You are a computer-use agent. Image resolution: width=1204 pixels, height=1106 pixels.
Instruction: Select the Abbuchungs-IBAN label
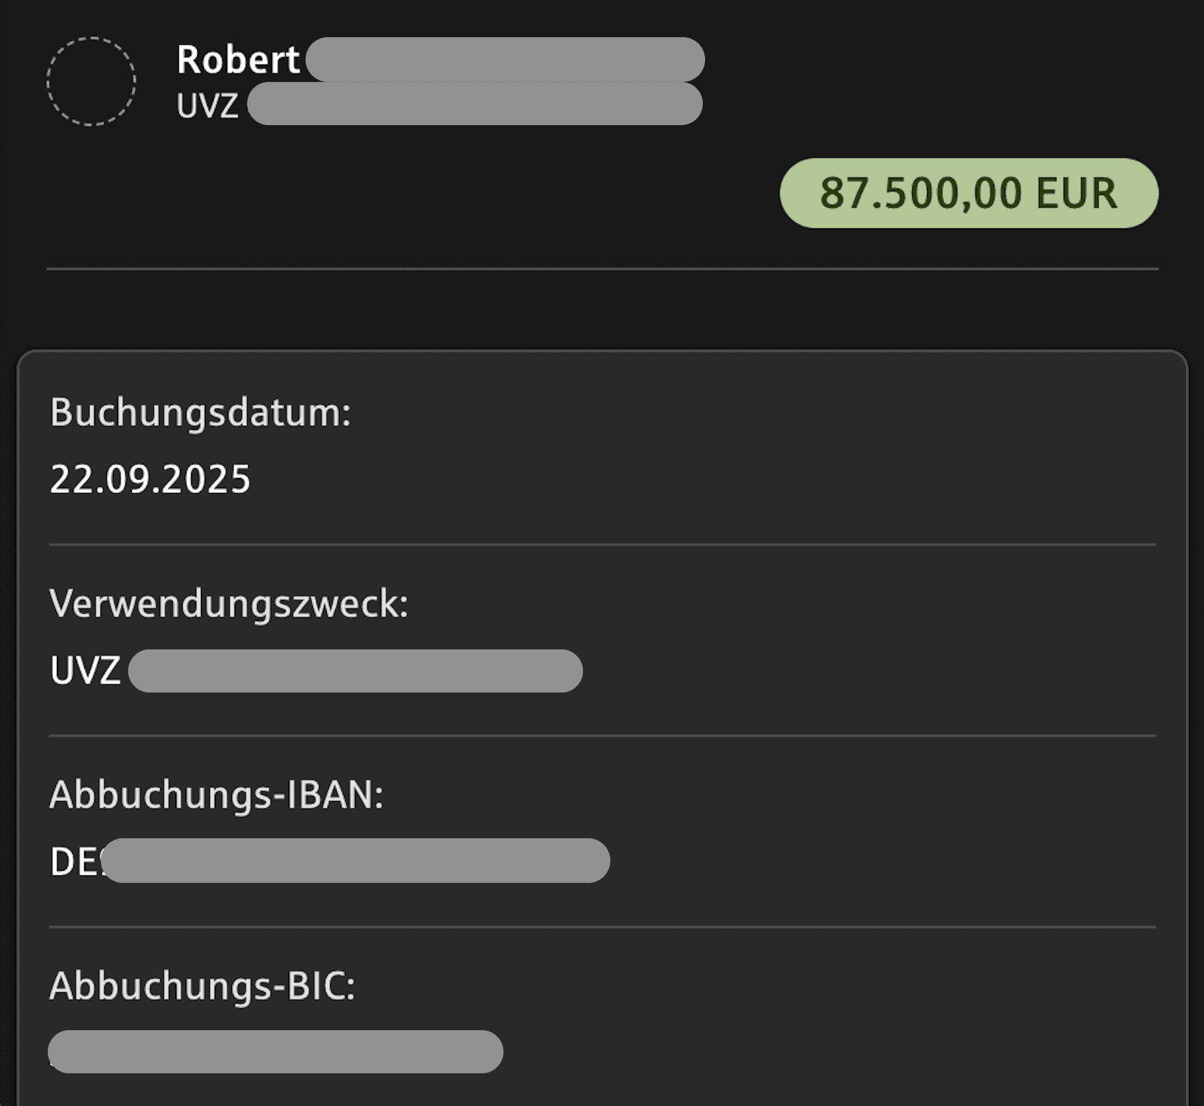point(217,796)
